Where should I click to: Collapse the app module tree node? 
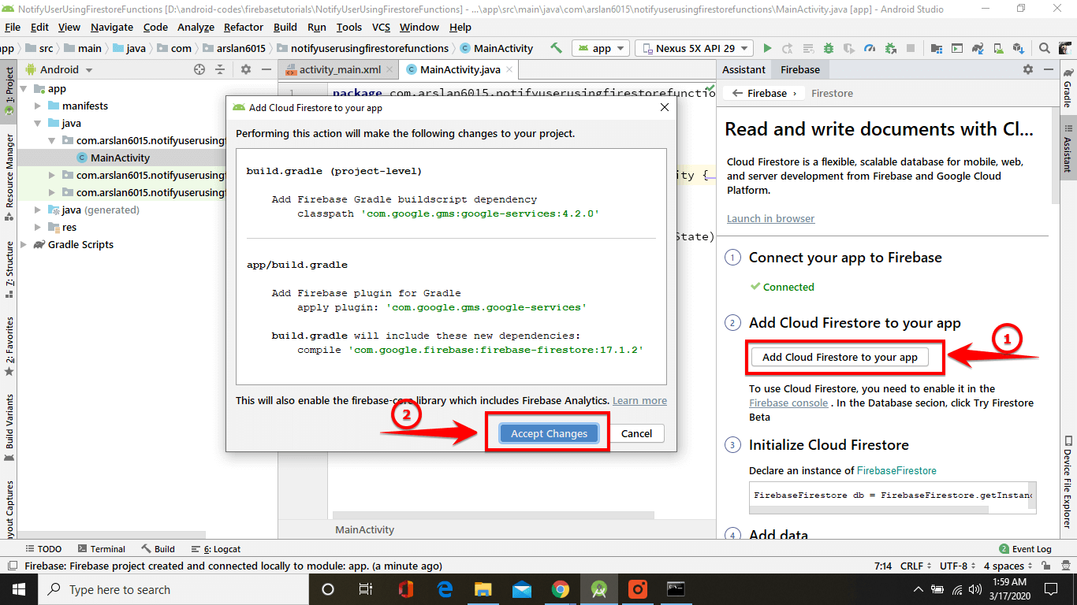coord(24,88)
